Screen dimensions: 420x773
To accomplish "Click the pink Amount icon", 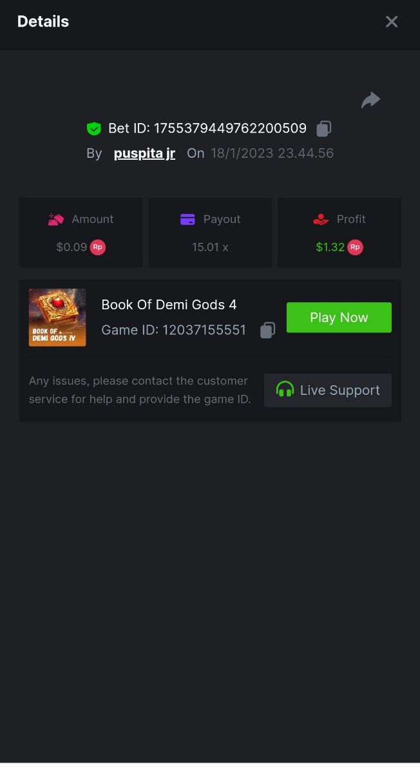I will click(x=56, y=220).
